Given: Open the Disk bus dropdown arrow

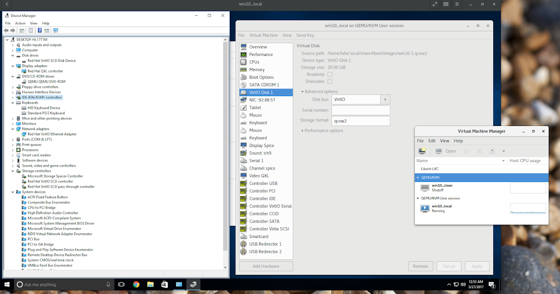Looking at the screenshot, I should tap(385, 99).
